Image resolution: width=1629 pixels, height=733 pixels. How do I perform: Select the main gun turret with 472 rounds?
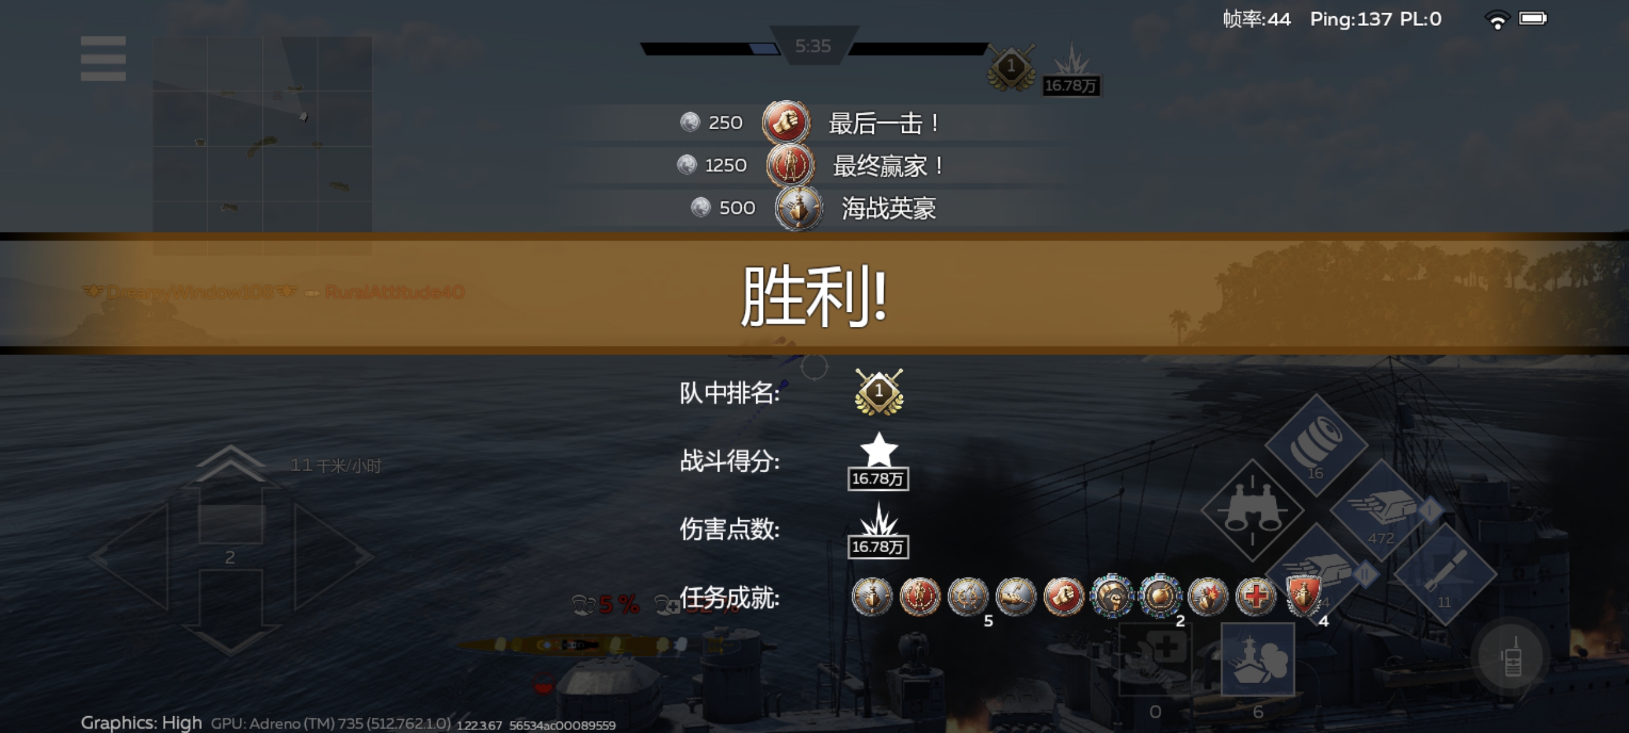1382,510
